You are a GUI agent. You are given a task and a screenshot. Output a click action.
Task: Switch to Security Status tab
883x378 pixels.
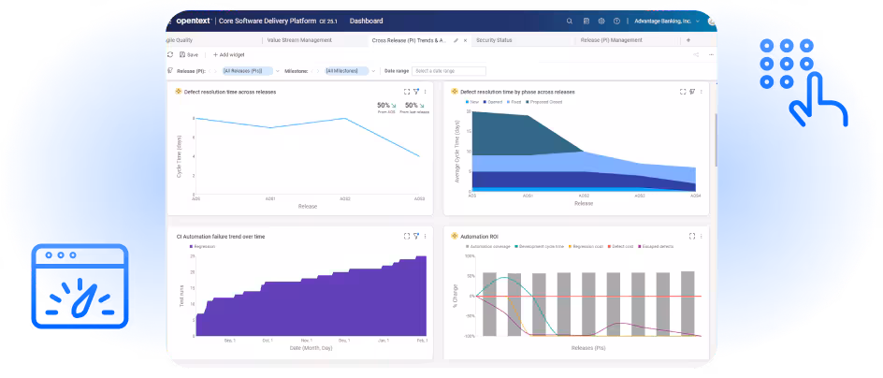click(494, 40)
